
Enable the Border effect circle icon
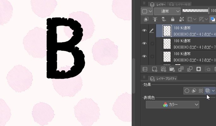(x=187, y=91)
